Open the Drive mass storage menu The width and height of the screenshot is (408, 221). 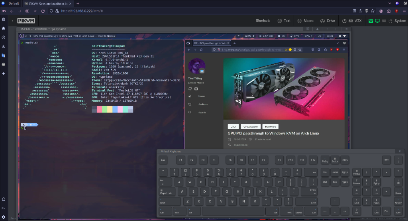(x=328, y=21)
